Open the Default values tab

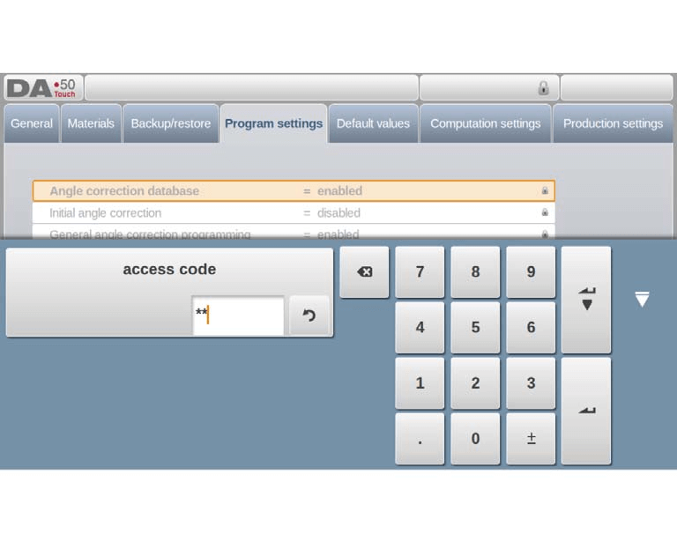tap(373, 124)
